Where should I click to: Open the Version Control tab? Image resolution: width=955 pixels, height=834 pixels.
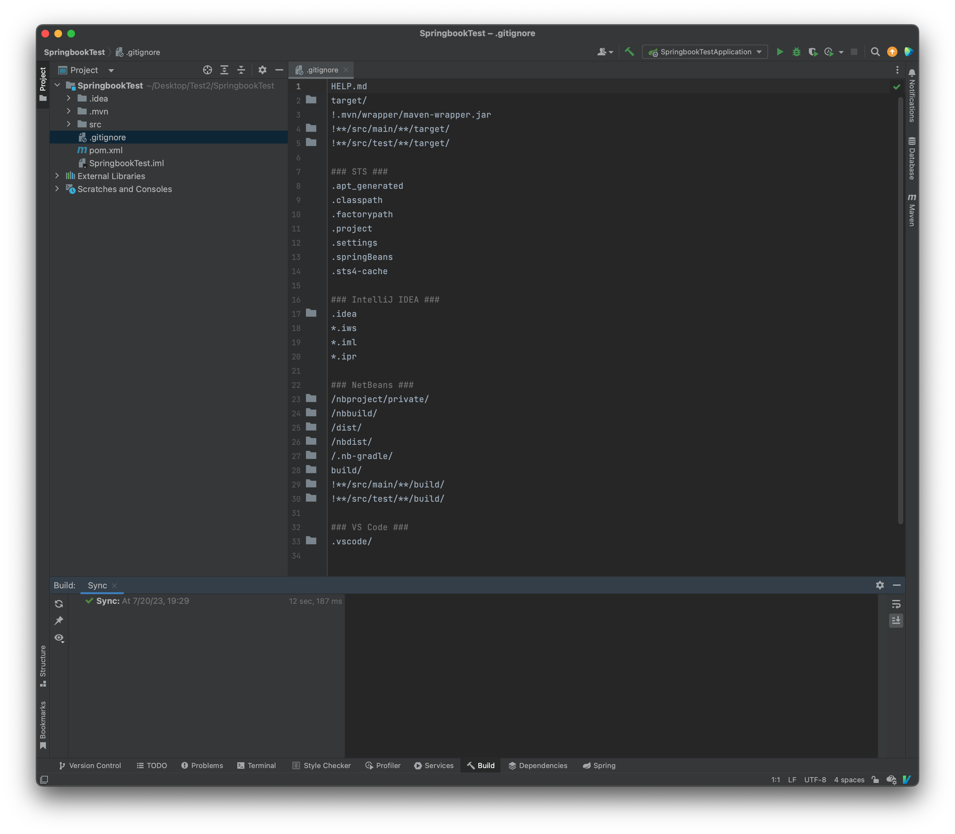pyautogui.click(x=90, y=765)
